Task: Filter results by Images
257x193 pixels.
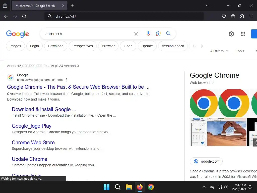Action: click(15, 46)
